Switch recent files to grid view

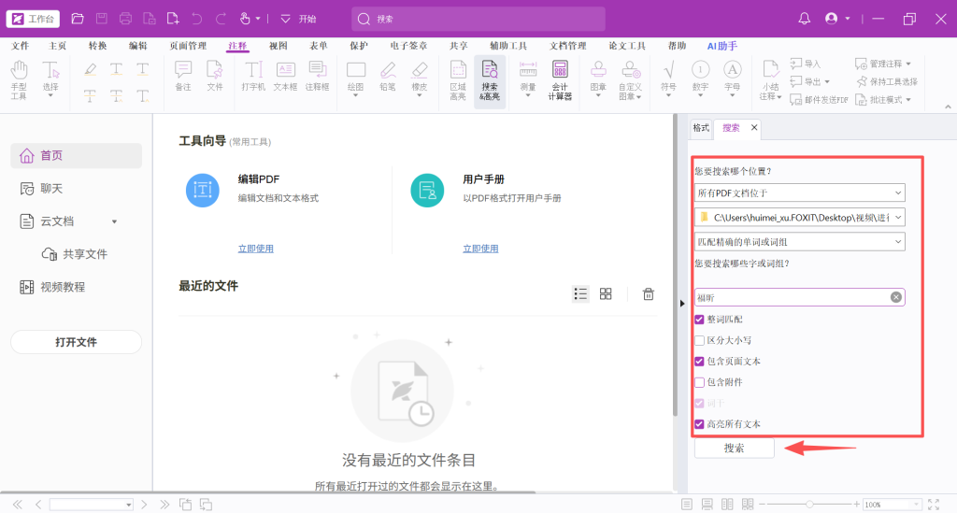(606, 294)
